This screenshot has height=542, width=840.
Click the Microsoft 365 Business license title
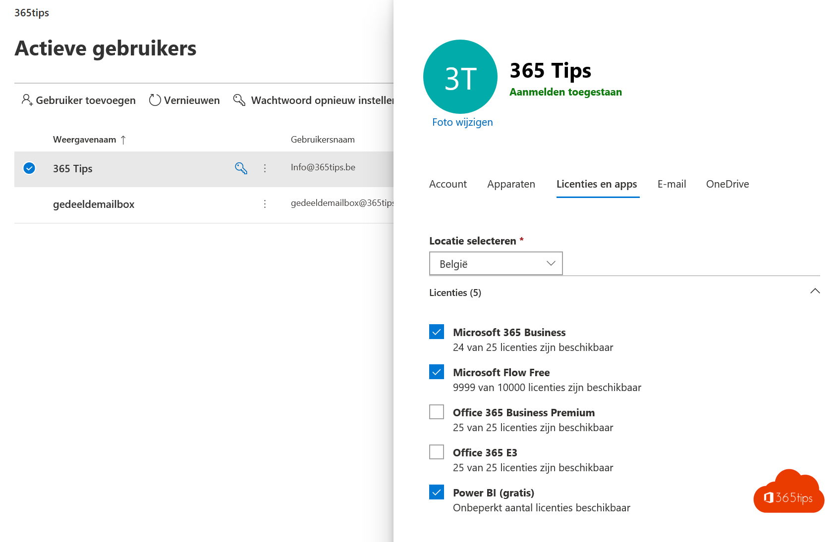pyautogui.click(x=509, y=333)
